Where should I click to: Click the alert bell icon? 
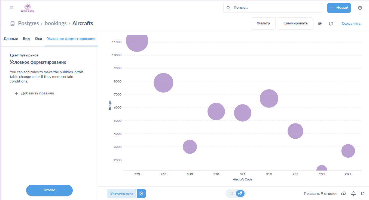pyautogui.click(x=353, y=193)
